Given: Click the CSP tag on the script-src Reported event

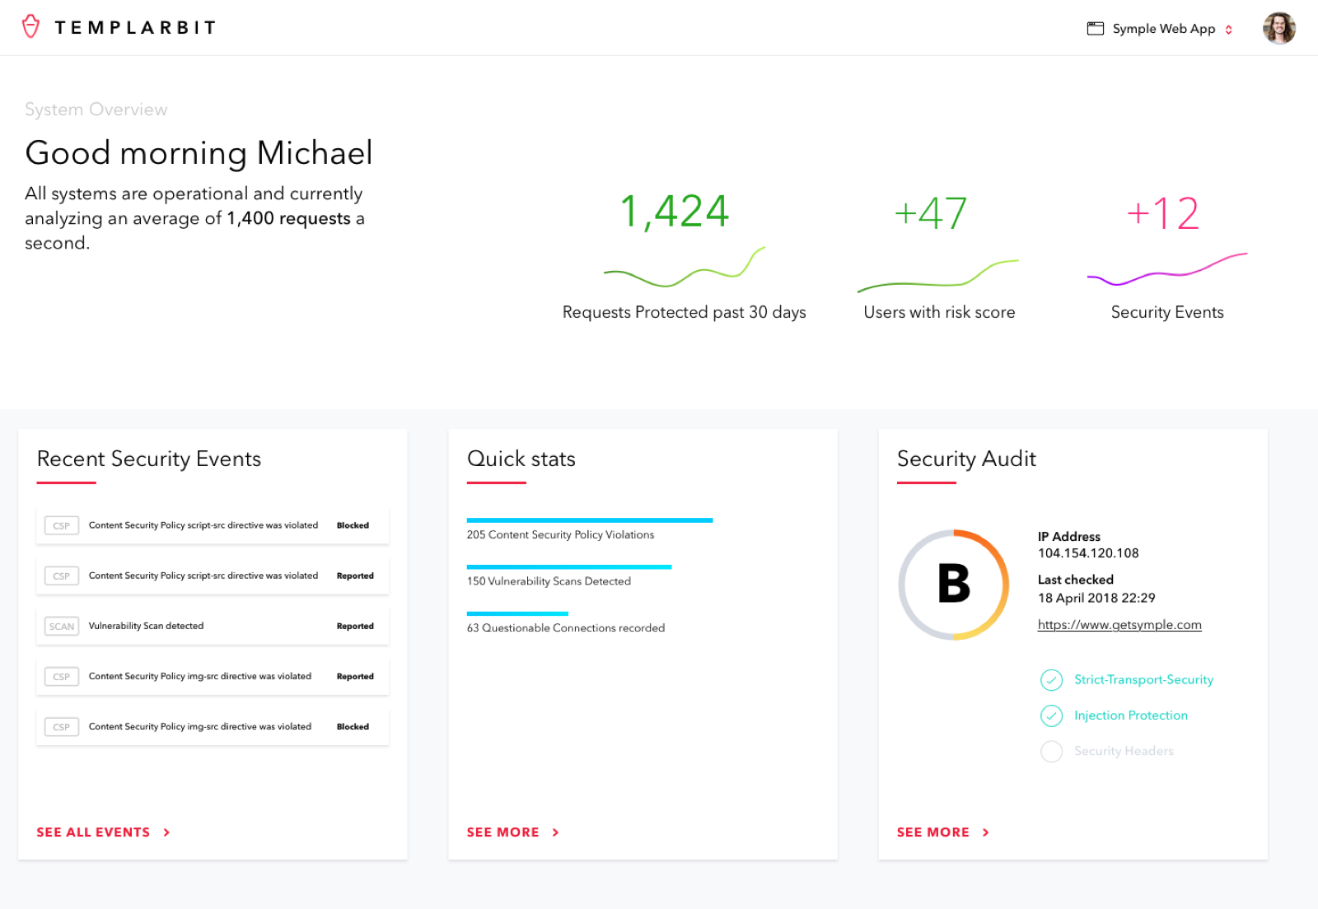Looking at the screenshot, I should (x=62, y=576).
